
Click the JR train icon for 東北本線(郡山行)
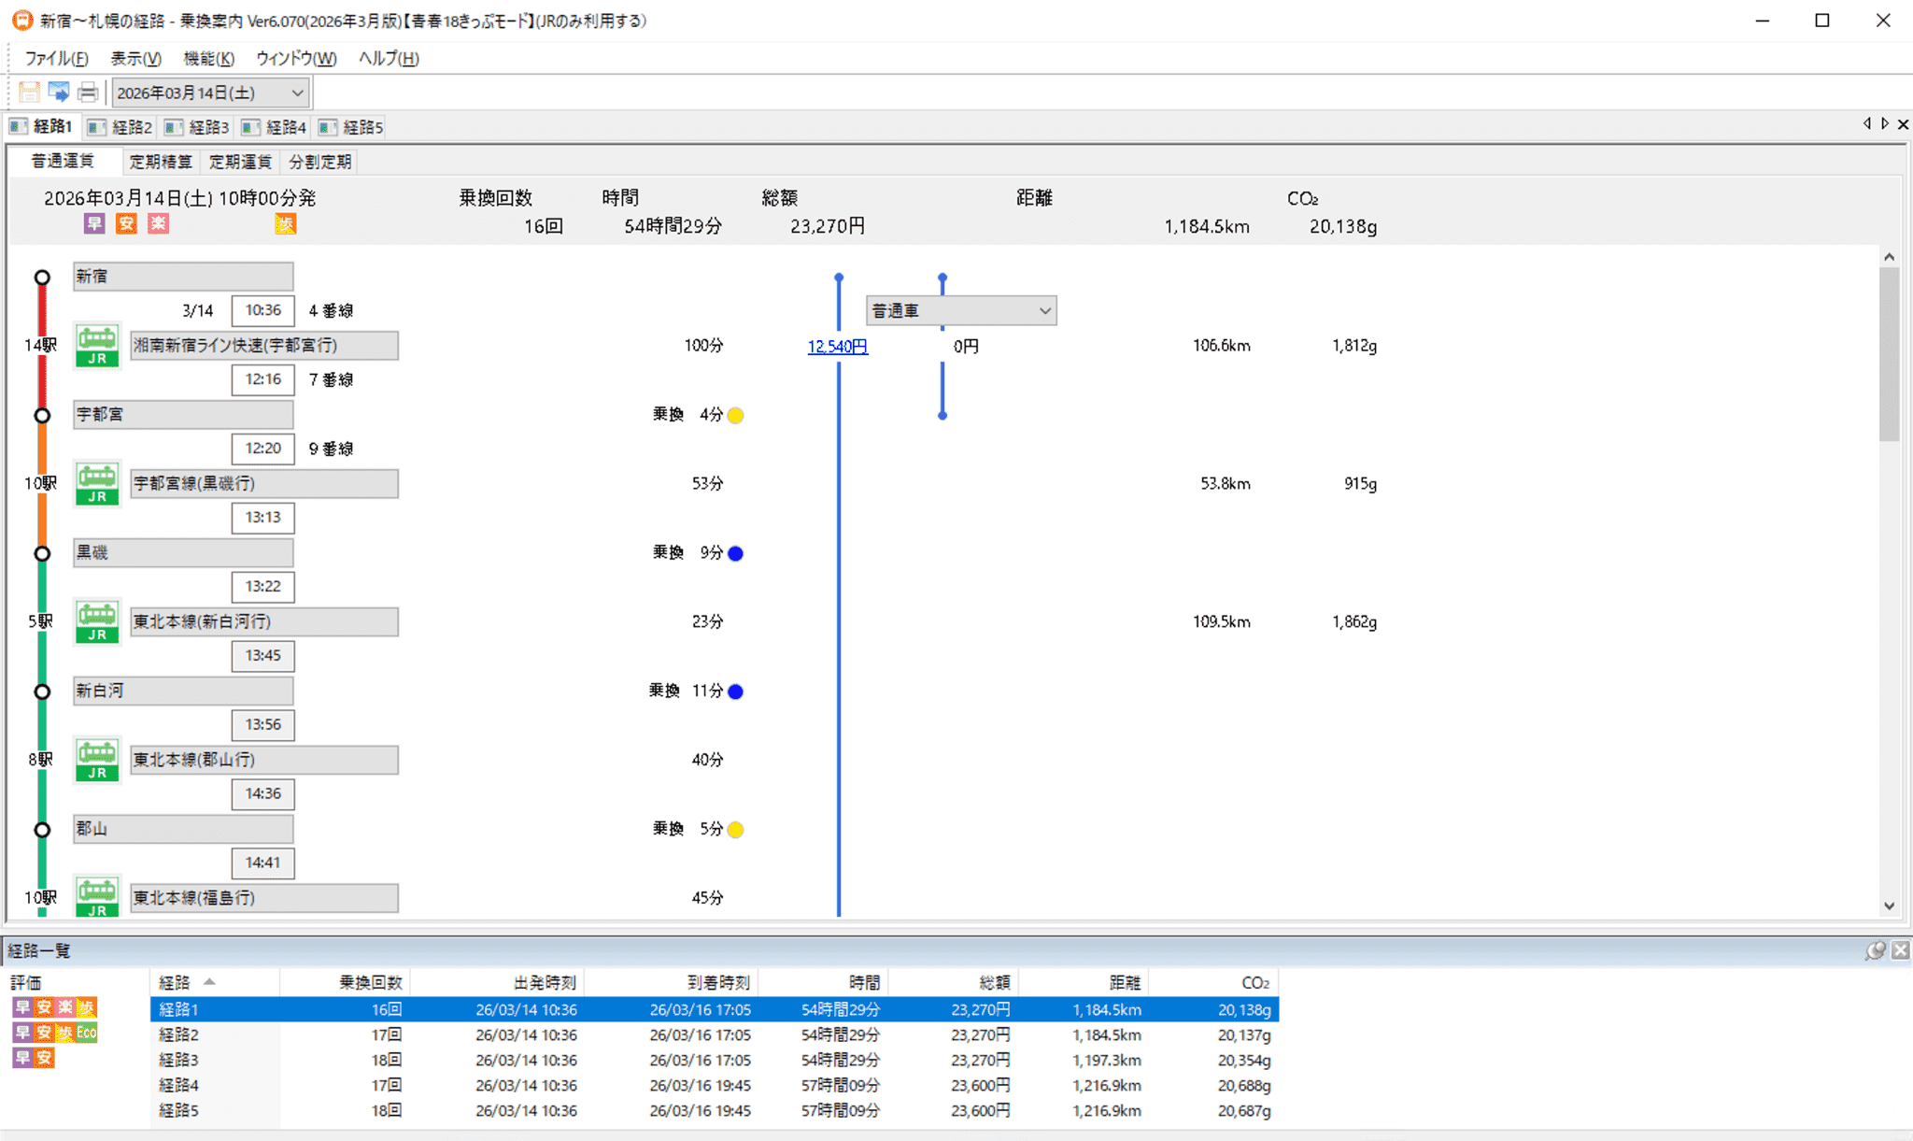pyautogui.click(x=97, y=760)
